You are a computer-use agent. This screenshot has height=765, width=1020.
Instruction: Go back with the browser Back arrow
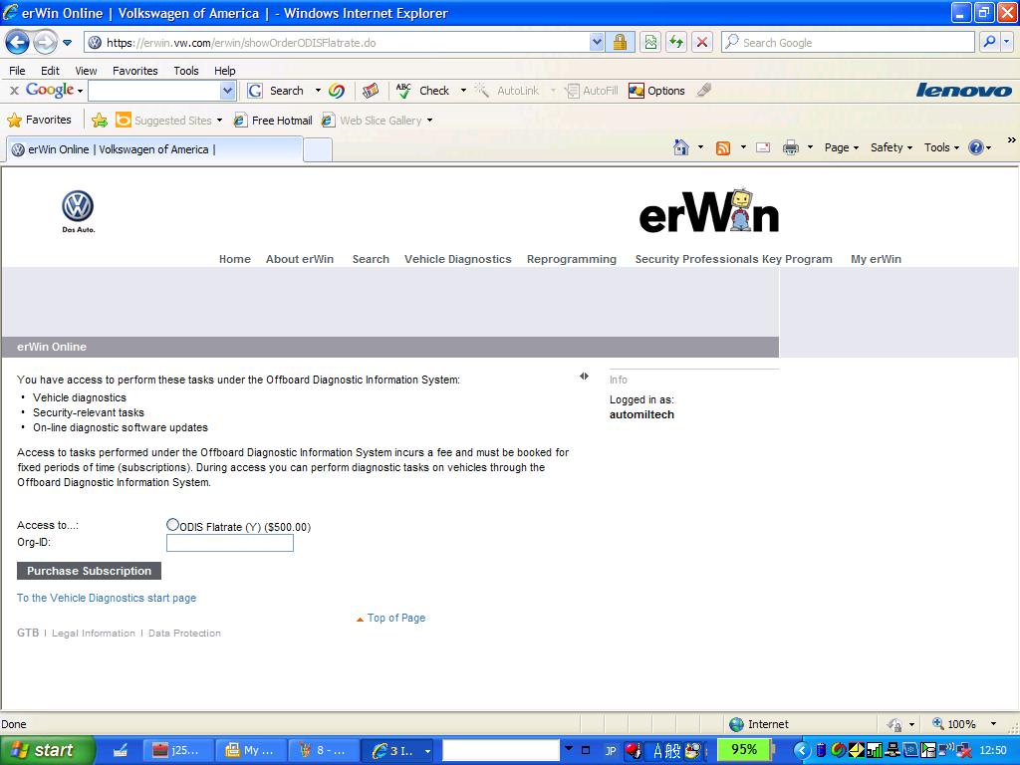18,43
